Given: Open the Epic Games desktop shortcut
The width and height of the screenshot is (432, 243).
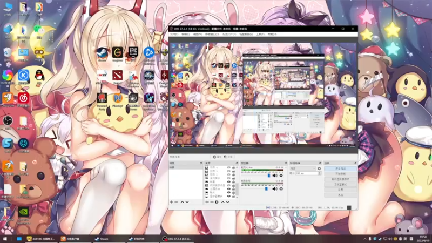Looking at the screenshot, I should click(133, 52).
